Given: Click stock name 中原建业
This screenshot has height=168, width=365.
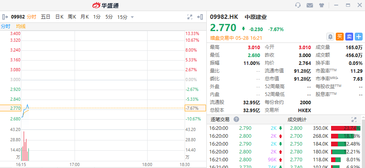Looking at the screenshot, I should click(x=256, y=17).
